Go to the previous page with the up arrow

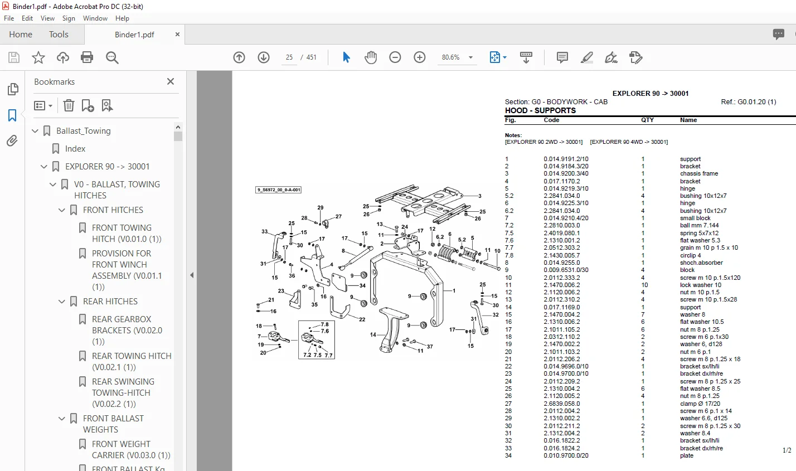(x=239, y=57)
